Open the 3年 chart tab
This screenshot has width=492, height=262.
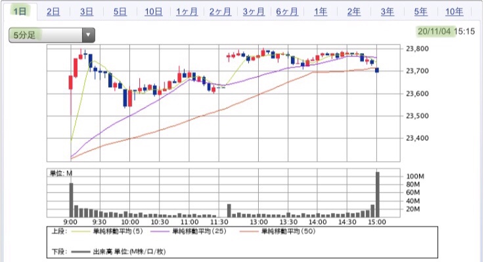(387, 12)
